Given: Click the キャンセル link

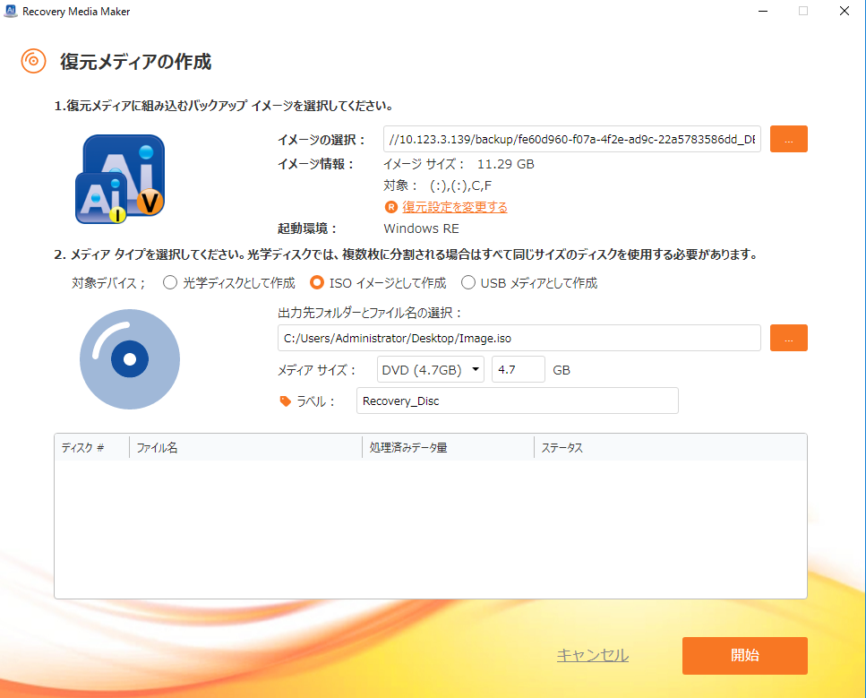Looking at the screenshot, I should tap(593, 656).
